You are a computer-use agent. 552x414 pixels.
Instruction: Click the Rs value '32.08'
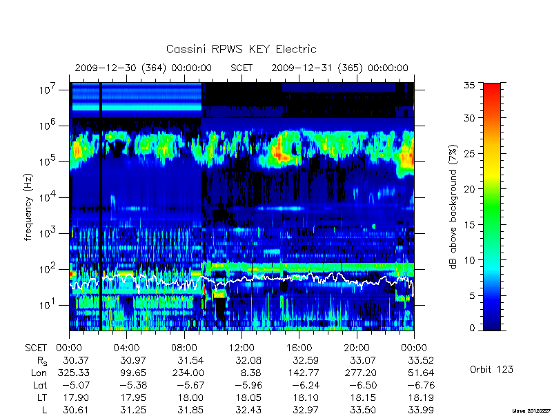[248, 360]
